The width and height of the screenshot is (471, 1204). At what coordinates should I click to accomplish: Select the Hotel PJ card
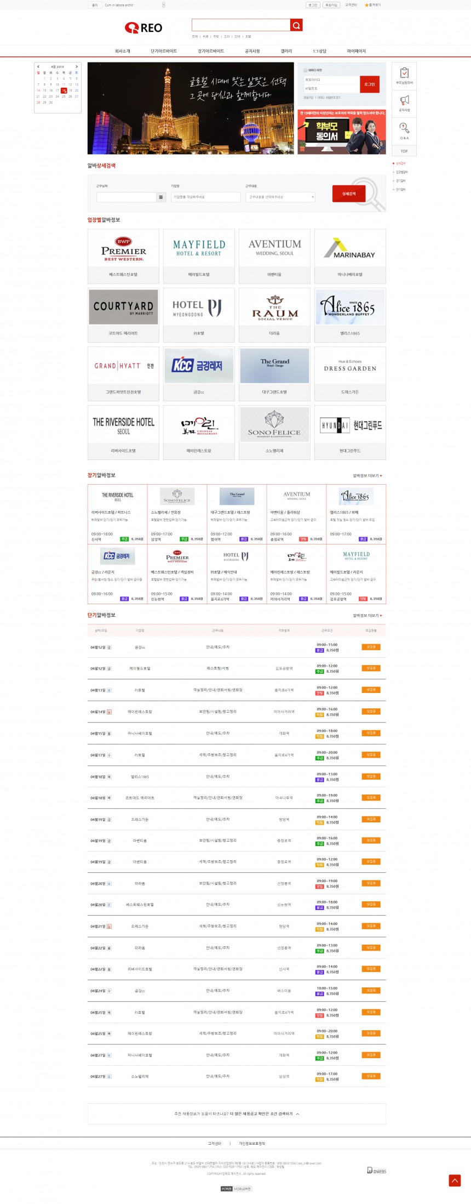click(199, 314)
